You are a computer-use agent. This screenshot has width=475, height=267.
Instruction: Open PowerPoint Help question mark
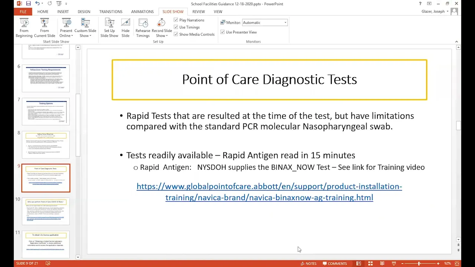point(420,4)
